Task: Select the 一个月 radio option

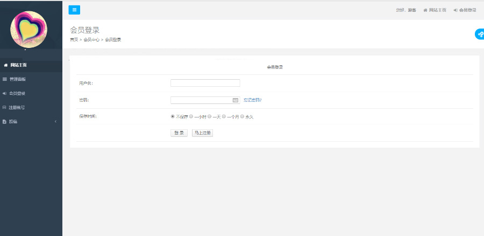Action: [x=224, y=116]
